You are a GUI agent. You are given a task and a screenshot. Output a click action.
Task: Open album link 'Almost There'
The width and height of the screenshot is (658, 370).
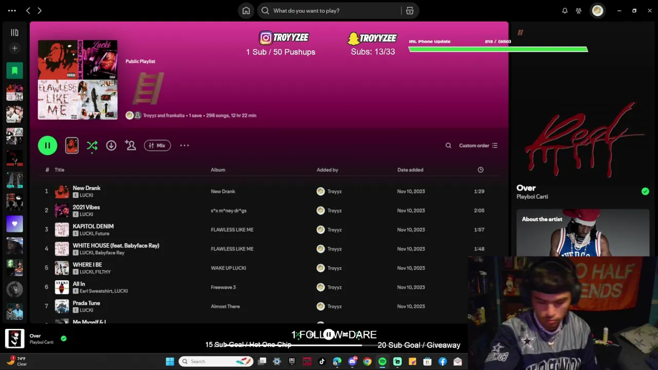[225, 306]
